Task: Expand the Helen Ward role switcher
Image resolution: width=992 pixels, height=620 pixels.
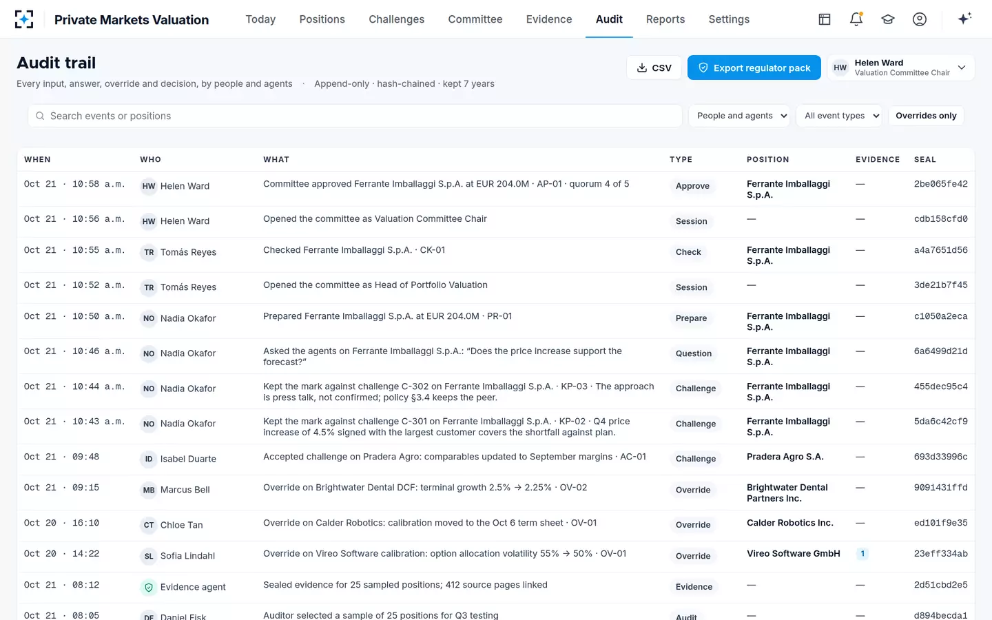Action: tap(900, 68)
